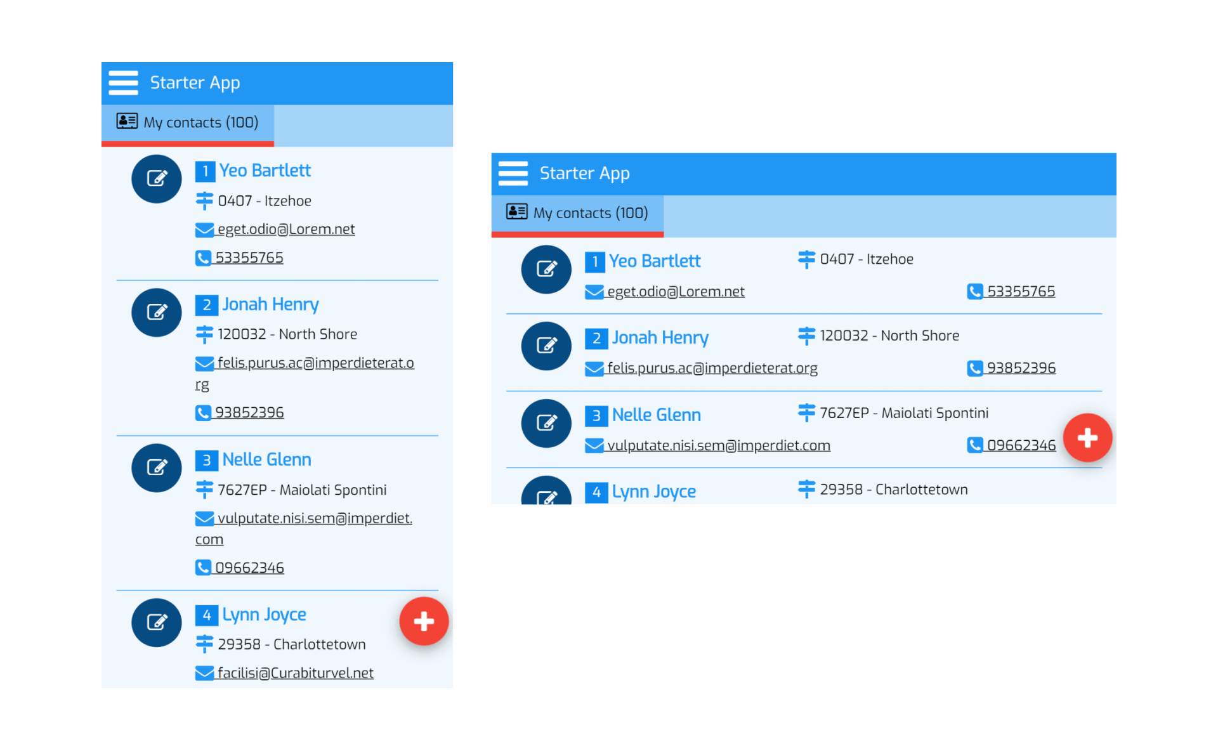
Task: Edit Nelle Glenn in wide view
Action: [x=546, y=423]
